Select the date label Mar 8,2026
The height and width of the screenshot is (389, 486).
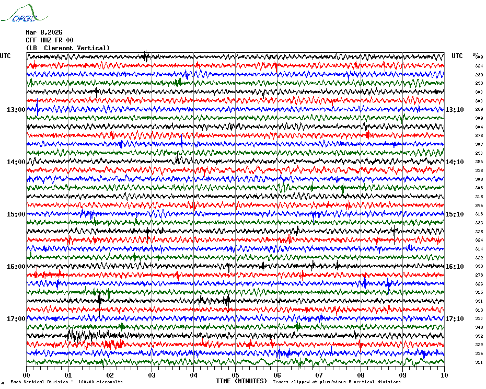[x=44, y=32]
